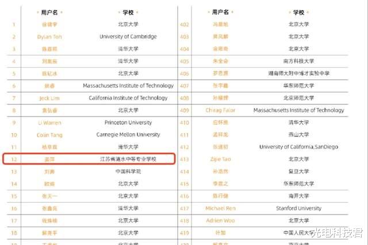The width and height of the screenshot is (368, 245).
Task: Click 华东师范大学 in the rank 407 row
Action: (298, 85)
